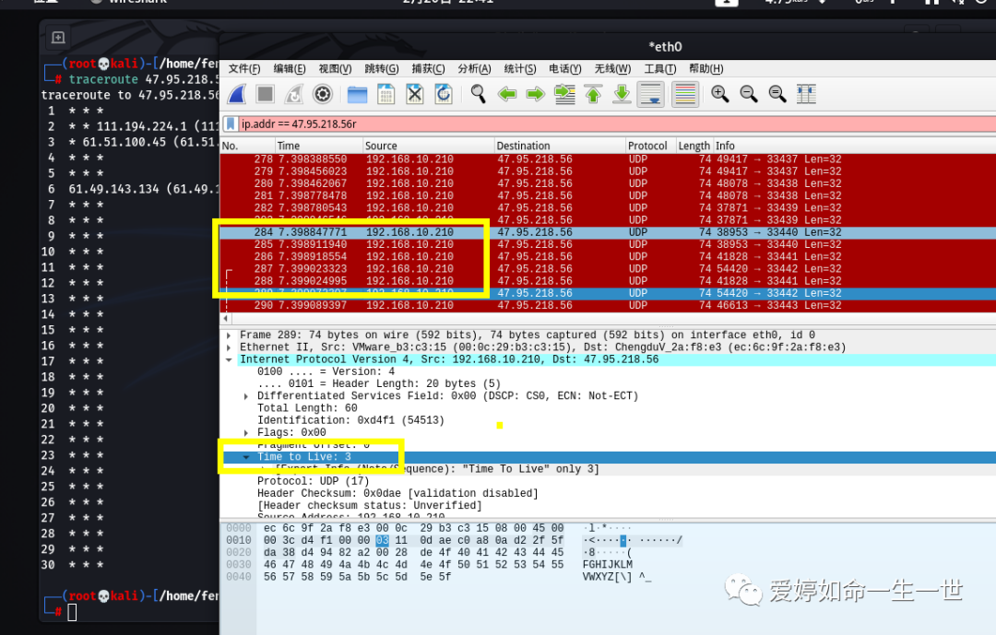Click the ip.addr display filter field
Image resolution: width=996 pixels, height=635 pixels.
pos(610,123)
